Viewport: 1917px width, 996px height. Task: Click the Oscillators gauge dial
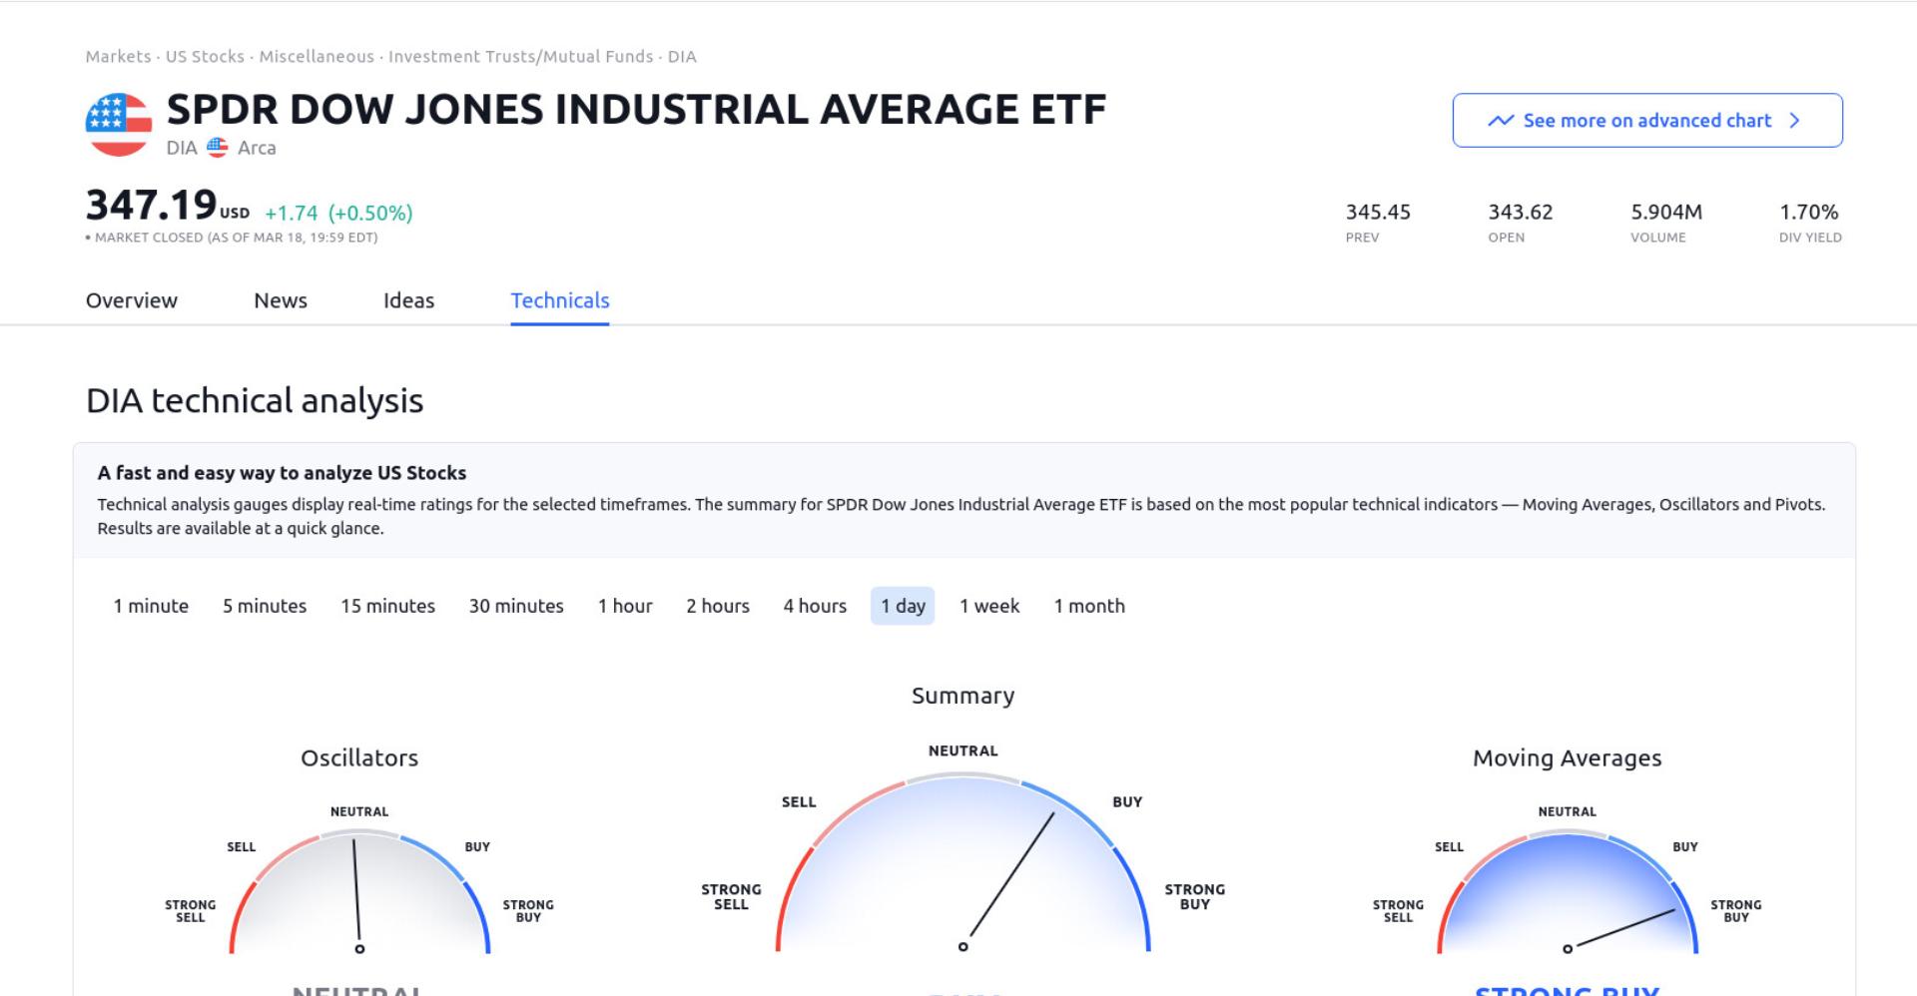(x=359, y=893)
